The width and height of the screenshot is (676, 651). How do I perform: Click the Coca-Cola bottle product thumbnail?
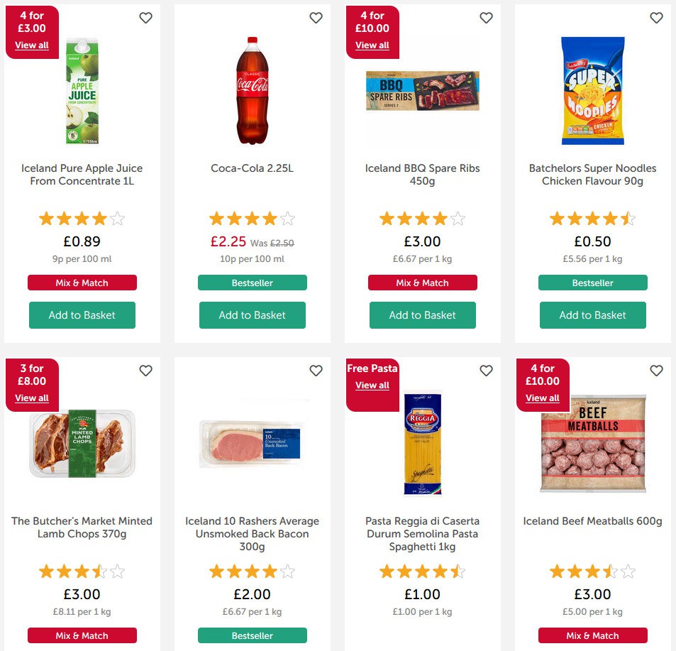click(x=253, y=91)
